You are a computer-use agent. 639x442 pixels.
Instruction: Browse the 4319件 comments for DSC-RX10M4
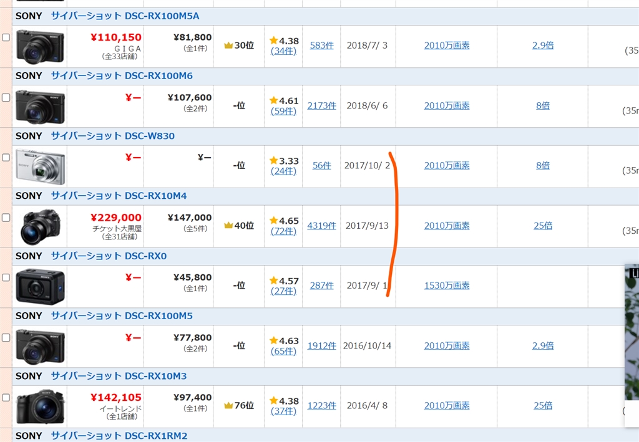coord(321,226)
